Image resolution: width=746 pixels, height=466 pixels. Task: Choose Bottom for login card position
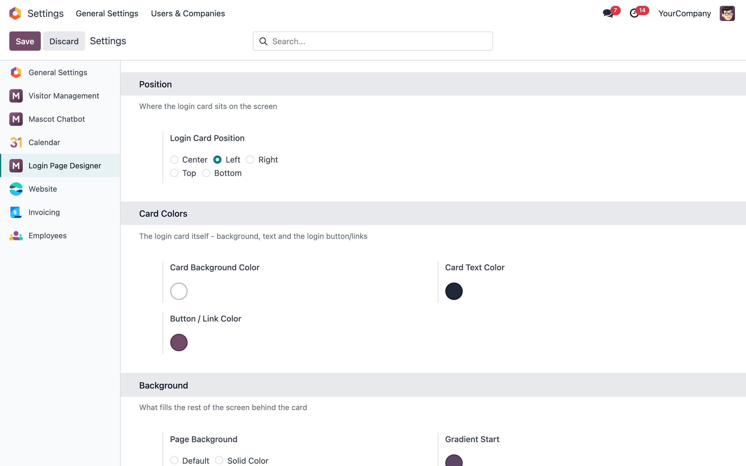pyautogui.click(x=206, y=173)
